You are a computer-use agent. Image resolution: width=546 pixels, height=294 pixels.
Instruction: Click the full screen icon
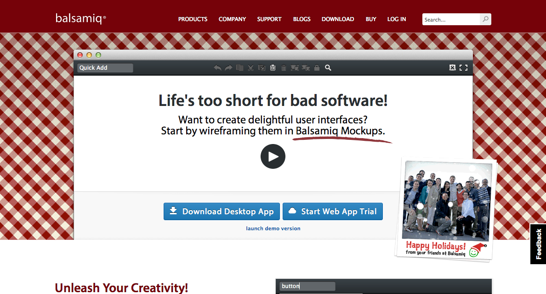(x=463, y=68)
